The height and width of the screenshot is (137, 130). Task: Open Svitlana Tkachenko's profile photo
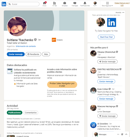[17, 26]
